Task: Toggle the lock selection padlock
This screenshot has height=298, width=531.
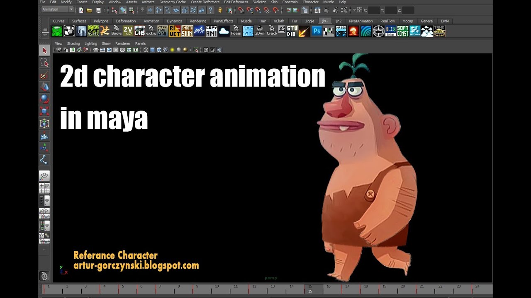Action: click(220, 10)
